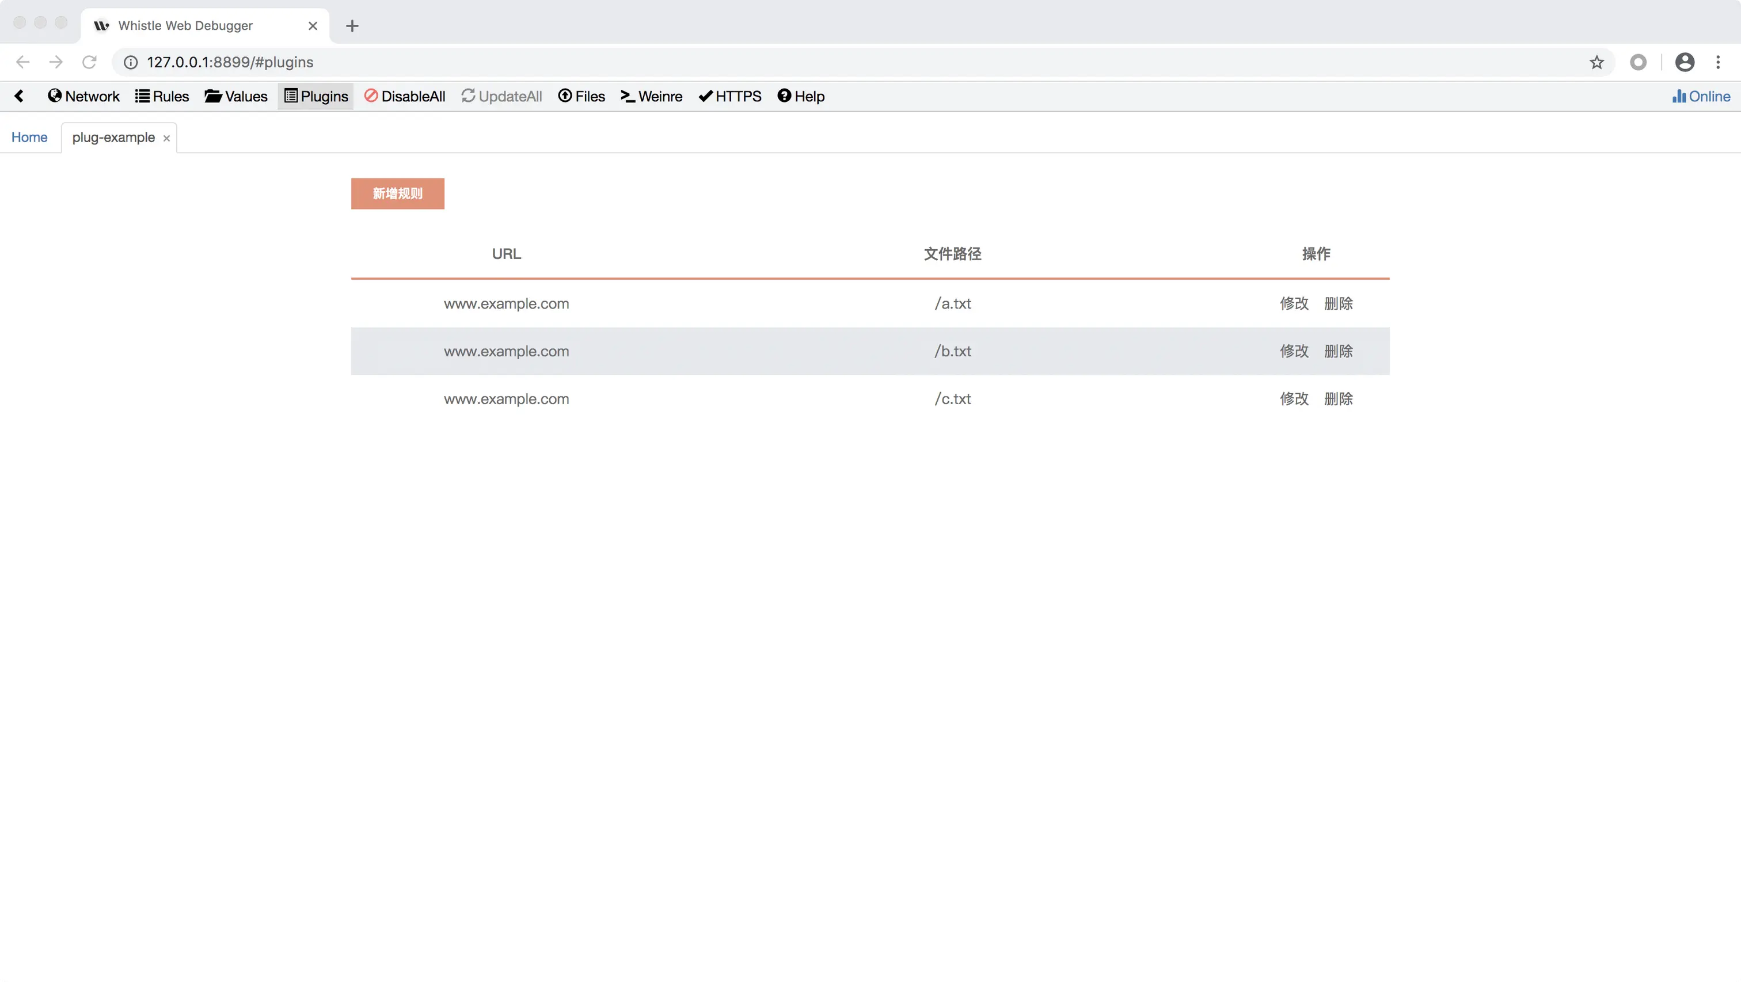Open the Weinre menu
The height and width of the screenshot is (982, 1741).
coord(652,96)
